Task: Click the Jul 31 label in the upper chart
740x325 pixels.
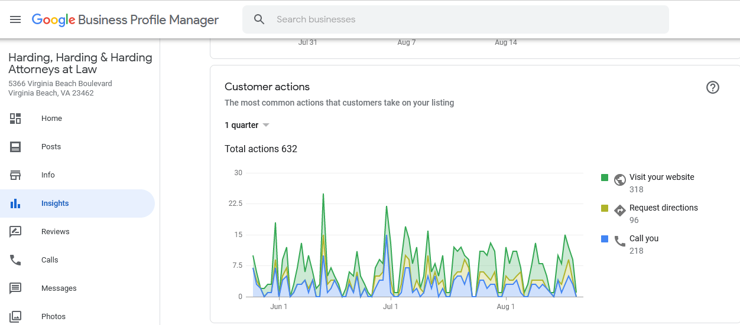Action: coord(308,42)
